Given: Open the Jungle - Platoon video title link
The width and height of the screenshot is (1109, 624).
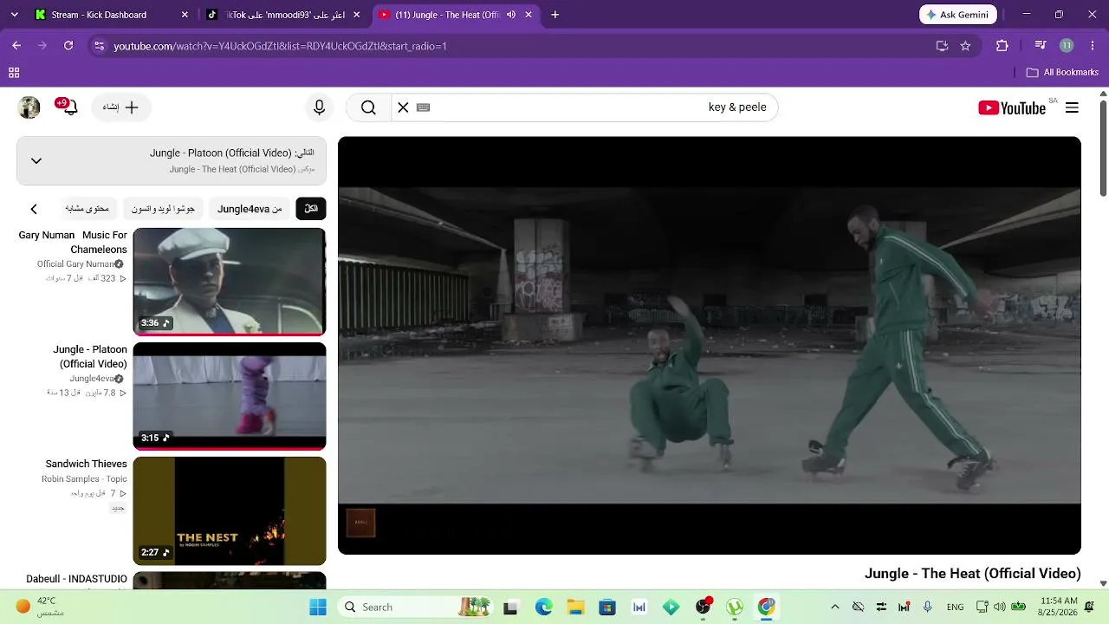Looking at the screenshot, I should (x=90, y=356).
